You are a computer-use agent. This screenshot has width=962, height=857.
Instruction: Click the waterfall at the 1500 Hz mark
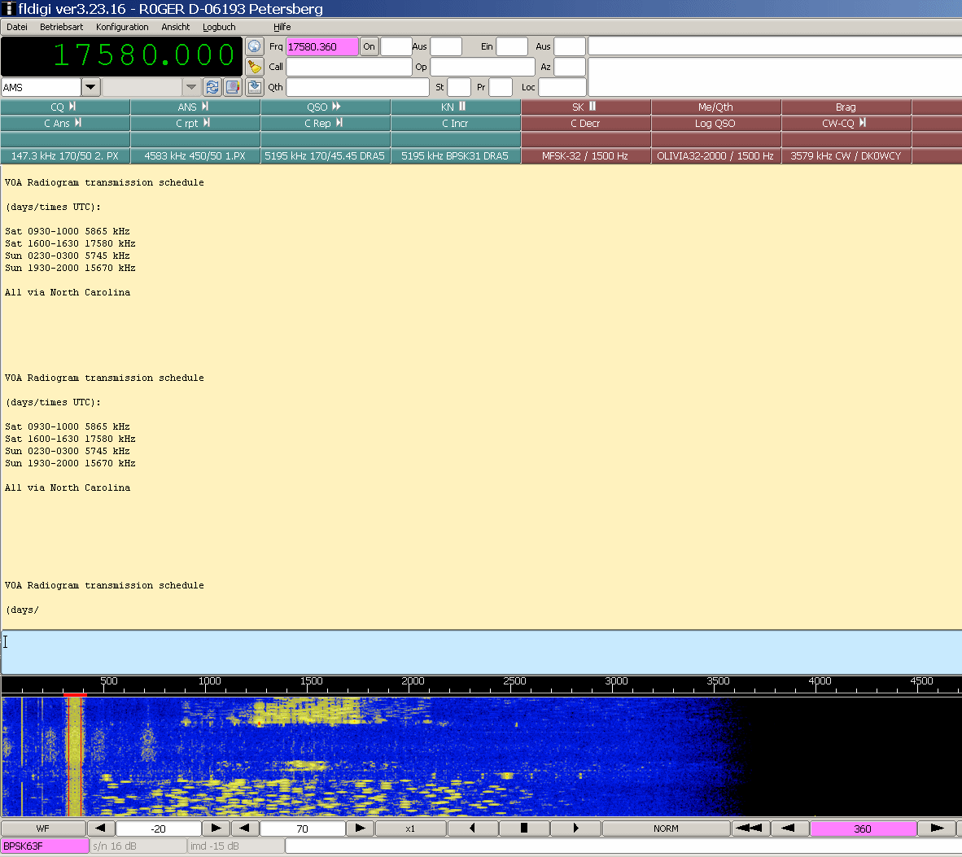(312, 757)
